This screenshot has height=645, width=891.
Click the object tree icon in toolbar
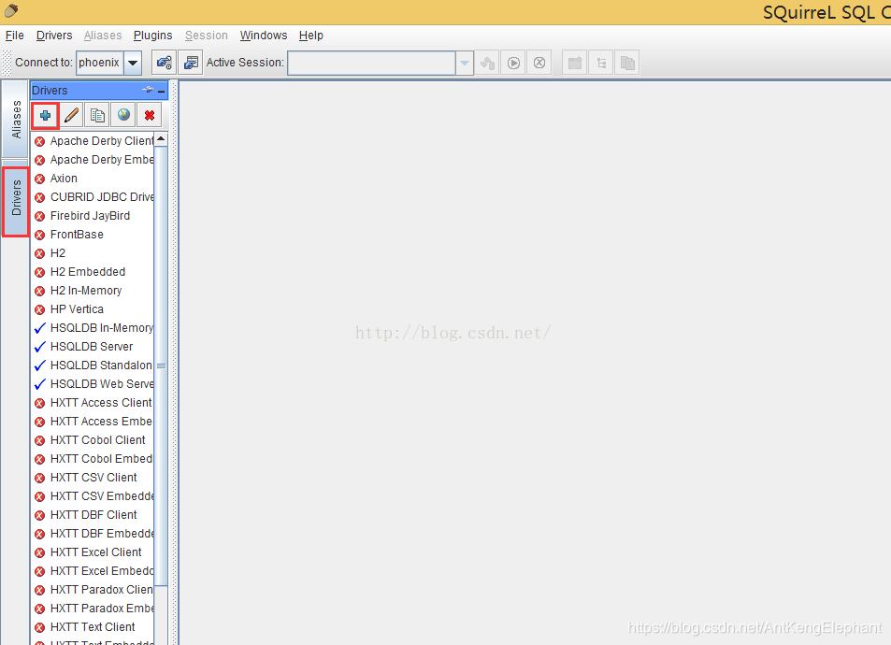(601, 63)
